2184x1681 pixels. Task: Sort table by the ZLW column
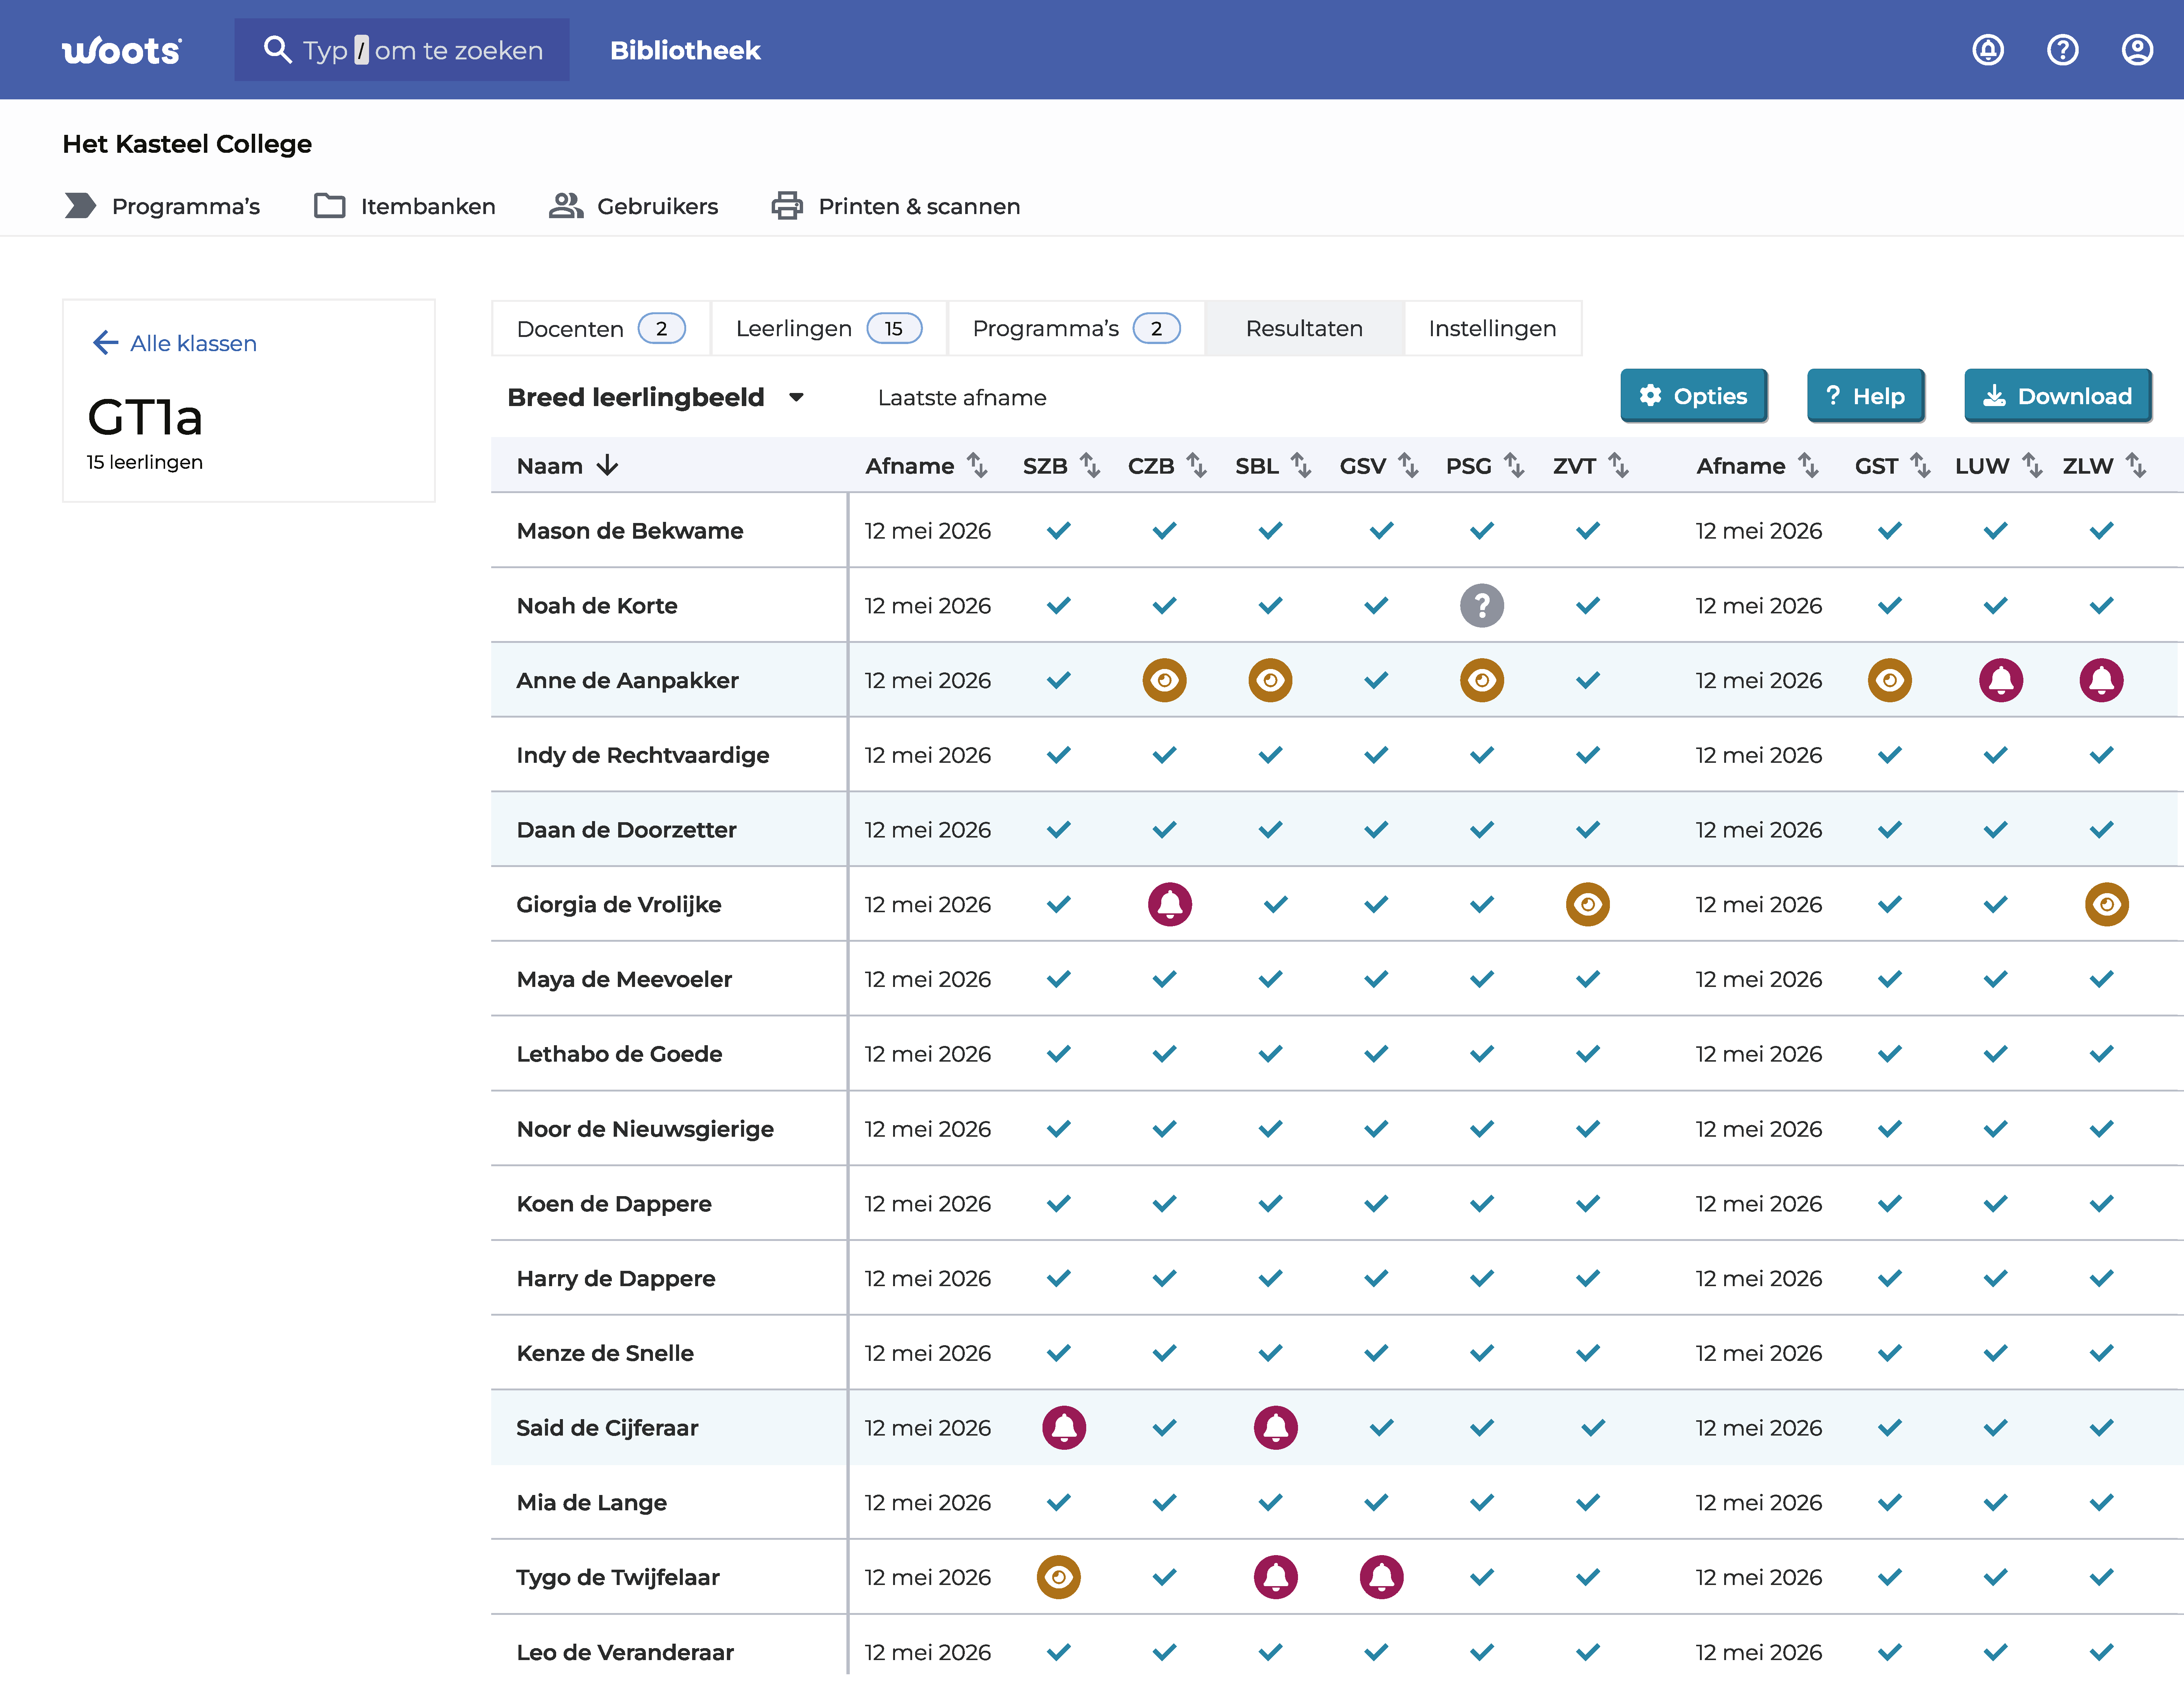click(2135, 465)
